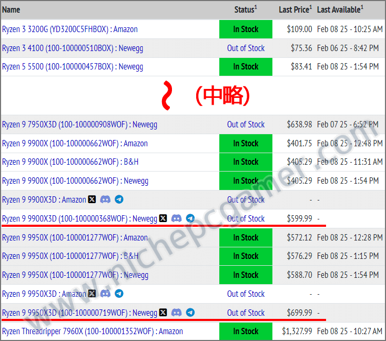Select the 'Feb 07 25 - 6:52 PM' date cell
Screen dimensions: 386x341
point(348,124)
